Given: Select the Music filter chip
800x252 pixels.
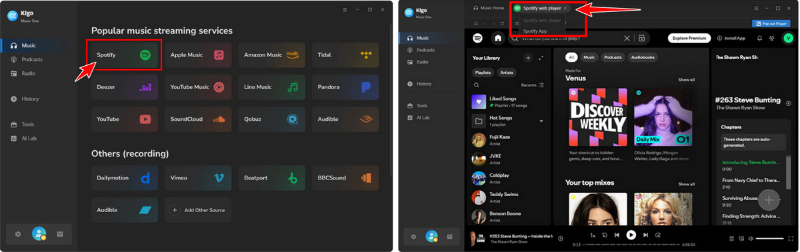Looking at the screenshot, I should pos(589,58).
